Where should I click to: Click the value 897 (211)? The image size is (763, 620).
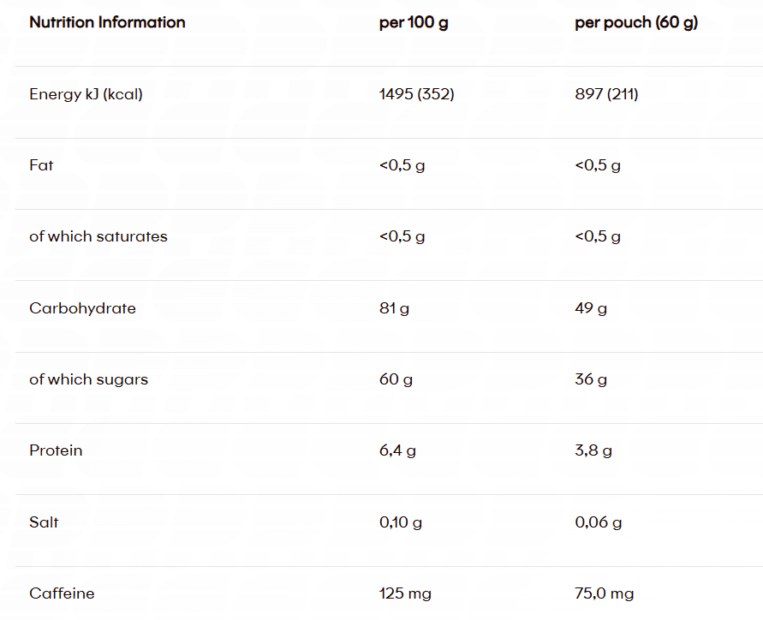[x=606, y=94]
